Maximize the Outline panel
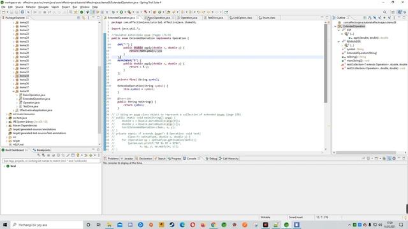This screenshot has height=229, width=408. [x=404, y=18]
